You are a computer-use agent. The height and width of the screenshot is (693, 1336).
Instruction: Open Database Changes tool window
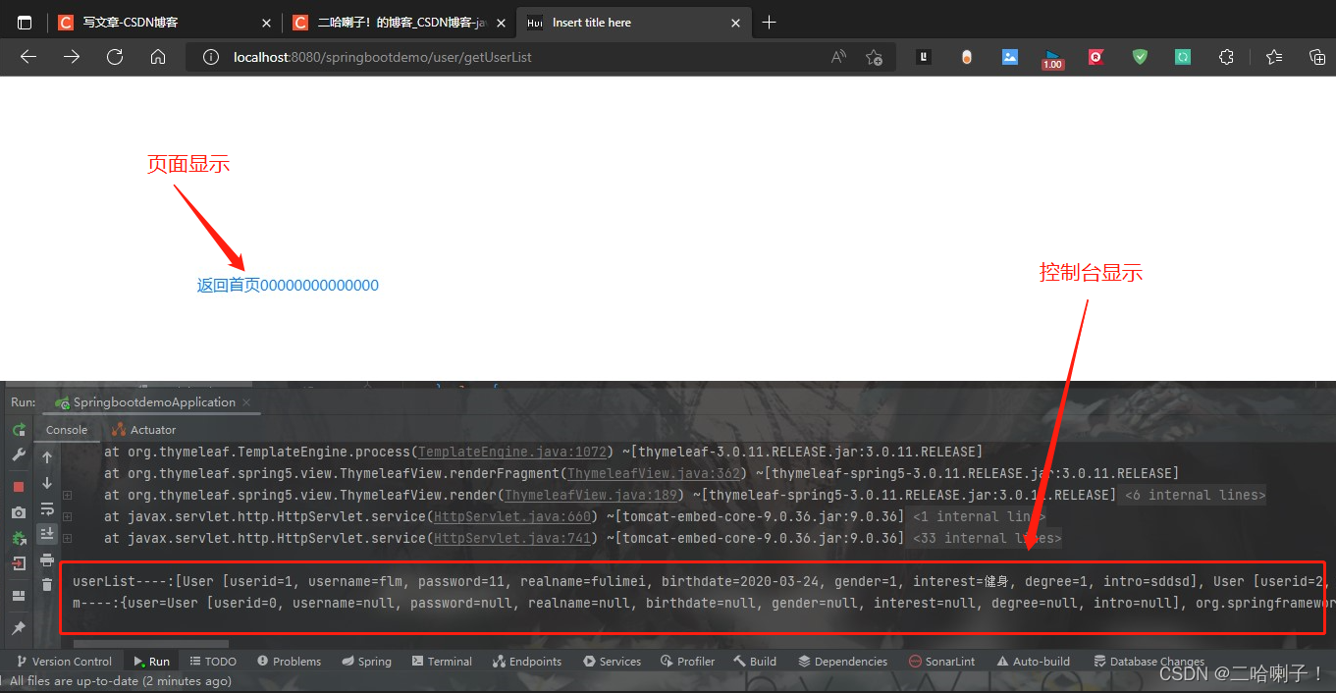click(x=1149, y=662)
